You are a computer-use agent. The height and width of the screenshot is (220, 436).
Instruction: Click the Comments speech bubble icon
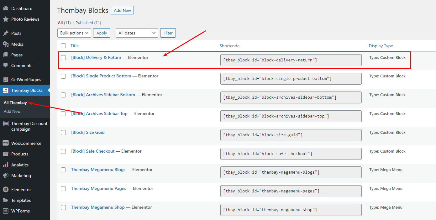pyautogui.click(x=6, y=65)
